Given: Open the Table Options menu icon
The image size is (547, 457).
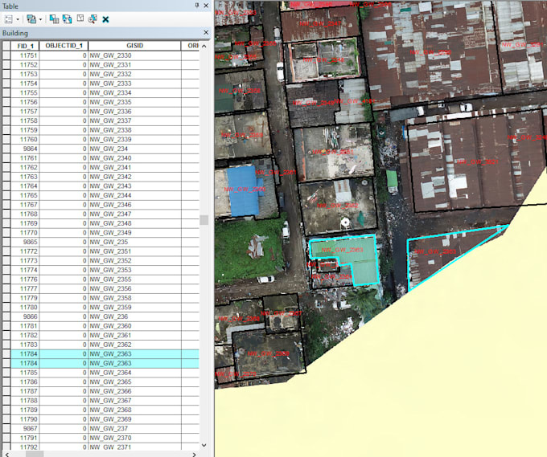Looking at the screenshot, I should tap(9, 19).
